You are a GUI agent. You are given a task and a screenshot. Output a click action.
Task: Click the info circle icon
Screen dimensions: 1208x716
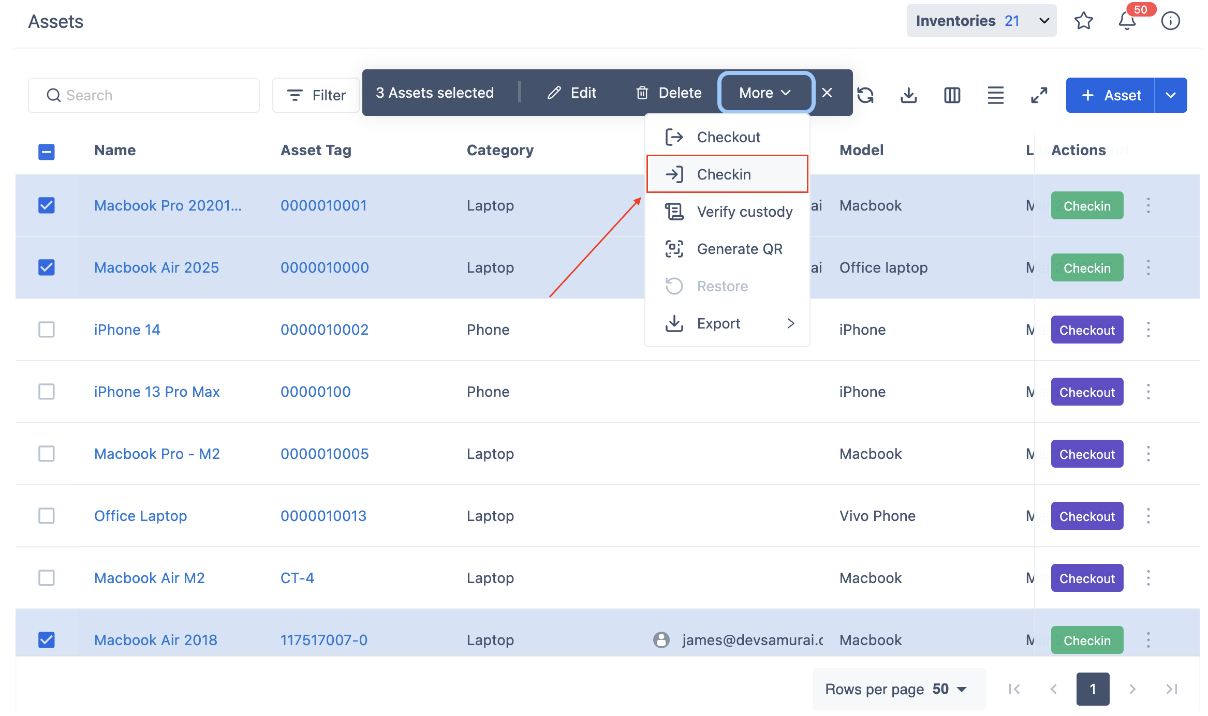[1170, 21]
